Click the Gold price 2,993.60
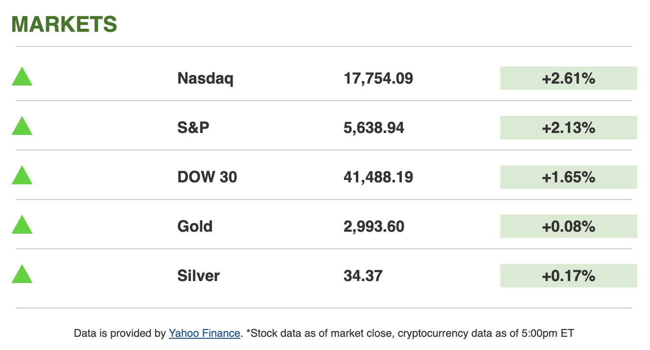 click(374, 226)
